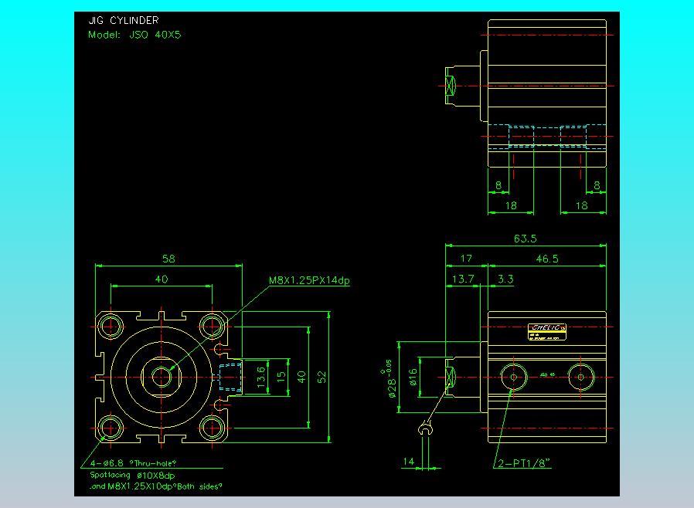Image resolution: width=694 pixels, height=508 pixels.
Task: Select the bottom-right mounting hole in front view
Action: (x=212, y=428)
